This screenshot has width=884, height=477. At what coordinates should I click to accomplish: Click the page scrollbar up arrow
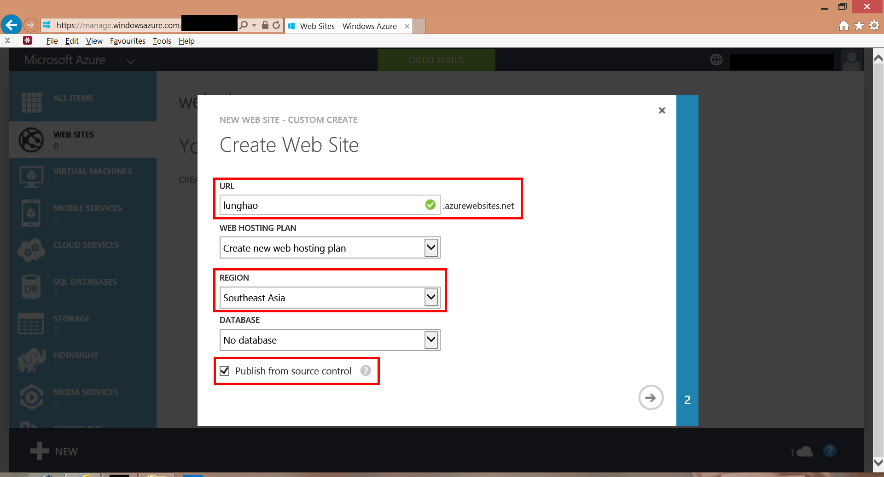coord(878,58)
